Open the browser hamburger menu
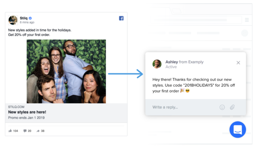This screenshot has height=146, width=255. tap(247, 20)
